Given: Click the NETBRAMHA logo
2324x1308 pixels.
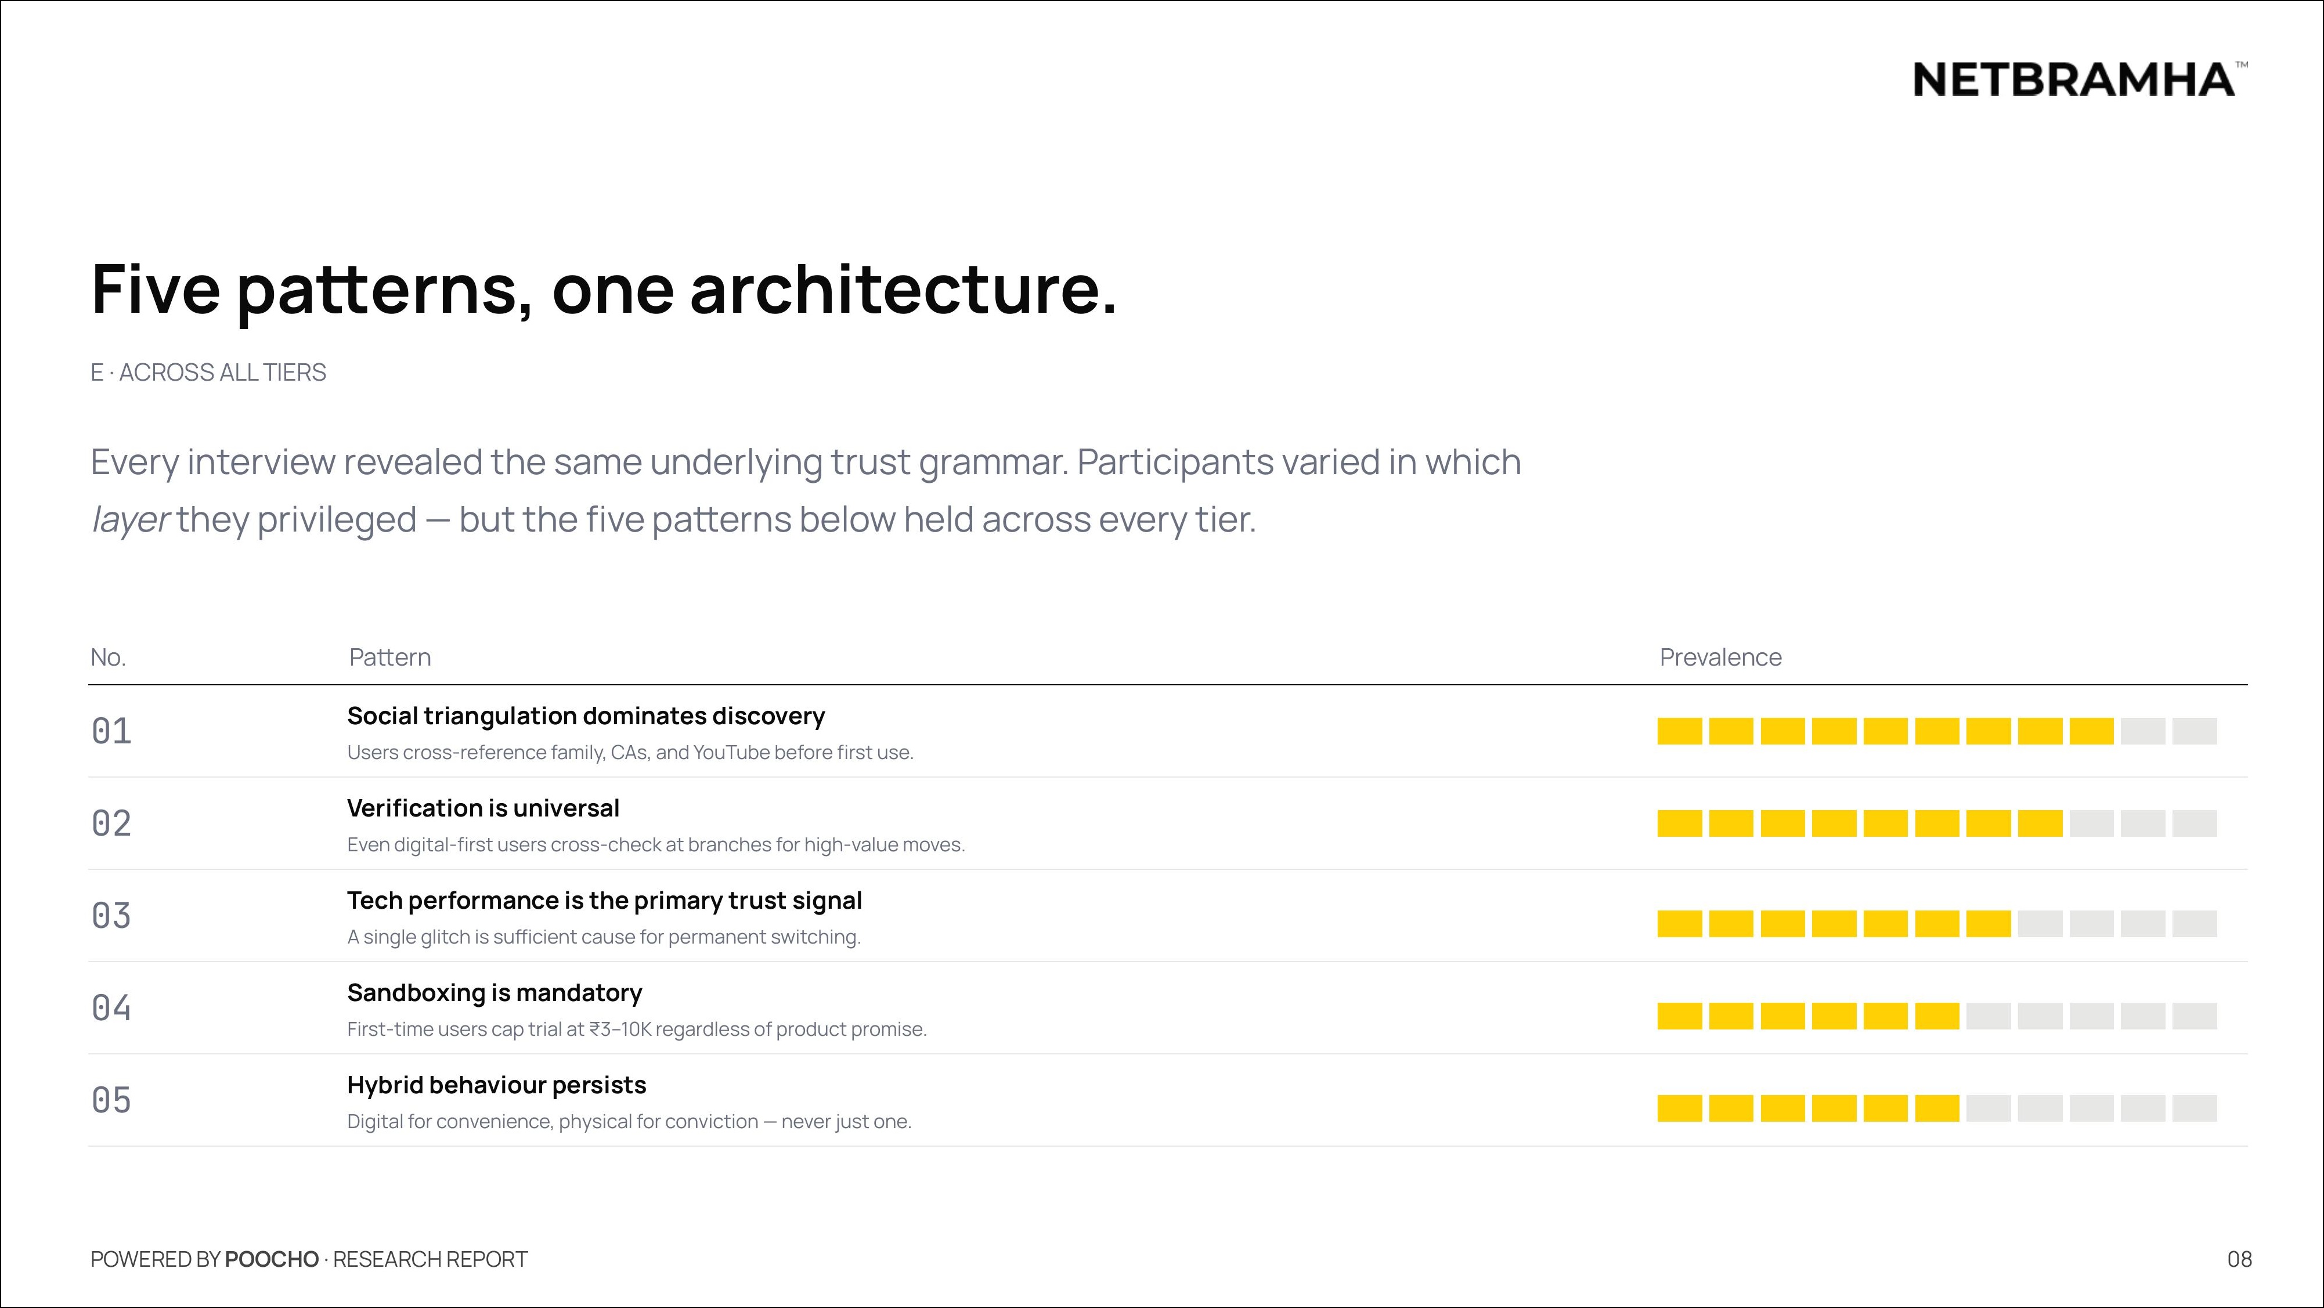Looking at the screenshot, I should (2080, 80).
